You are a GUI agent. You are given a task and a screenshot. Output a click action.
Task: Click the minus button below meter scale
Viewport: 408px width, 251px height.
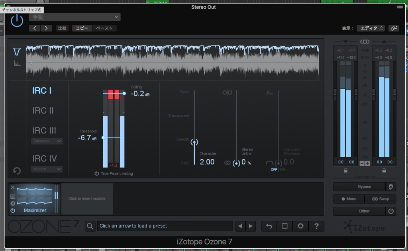pyautogui.click(x=362, y=163)
